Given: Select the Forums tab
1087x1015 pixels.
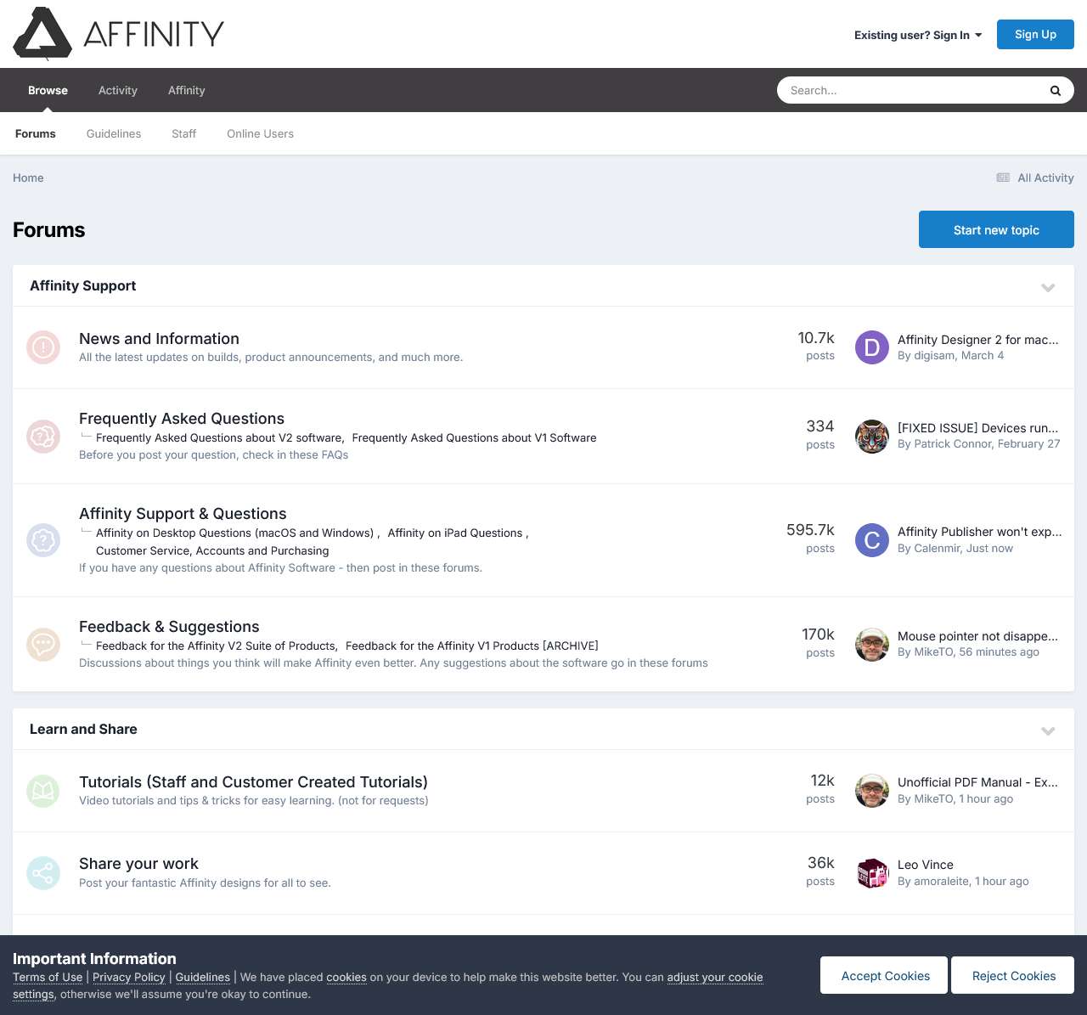Looking at the screenshot, I should (x=36, y=133).
